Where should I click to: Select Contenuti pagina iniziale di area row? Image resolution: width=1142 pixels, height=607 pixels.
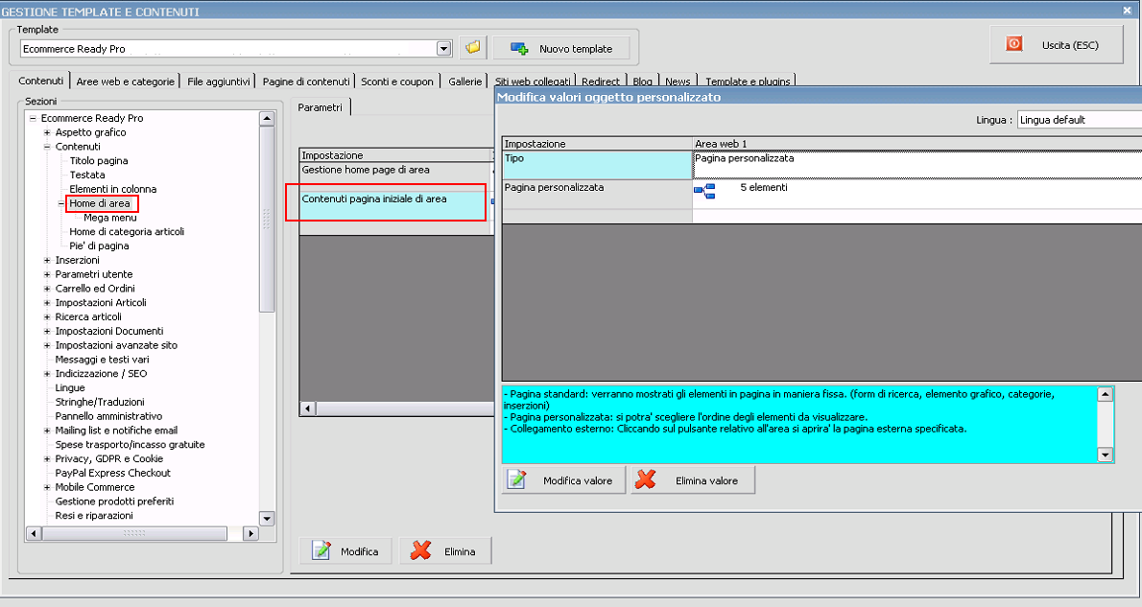(x=394, y=205)
